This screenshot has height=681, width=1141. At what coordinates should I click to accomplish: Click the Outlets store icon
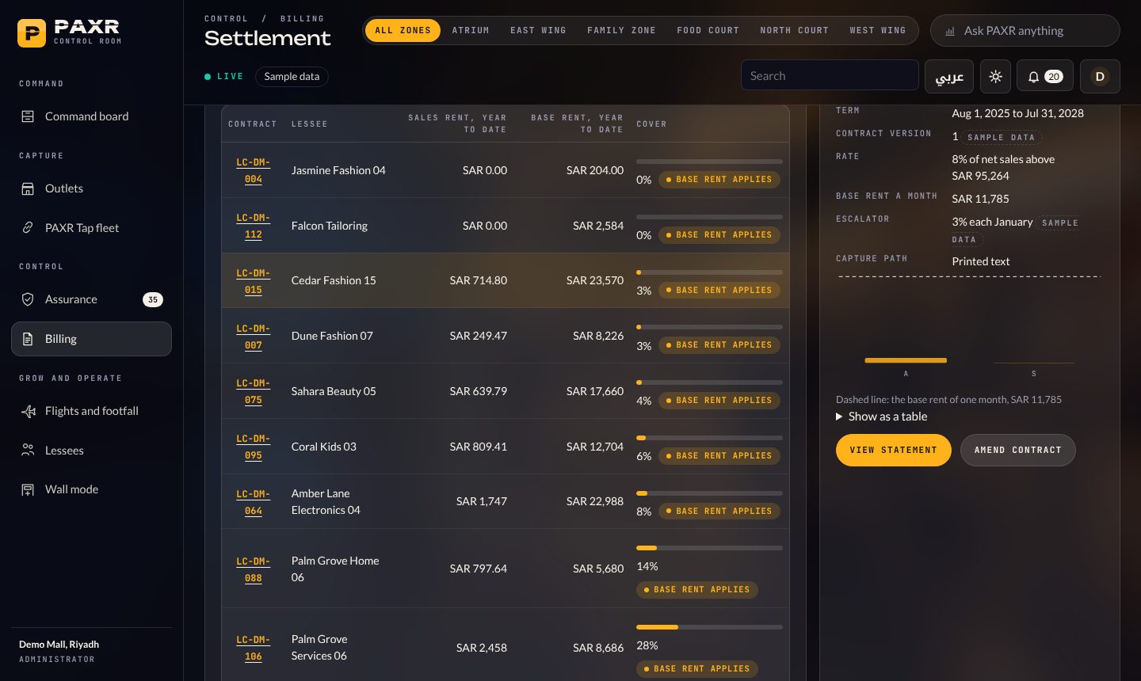coord(28,188)
